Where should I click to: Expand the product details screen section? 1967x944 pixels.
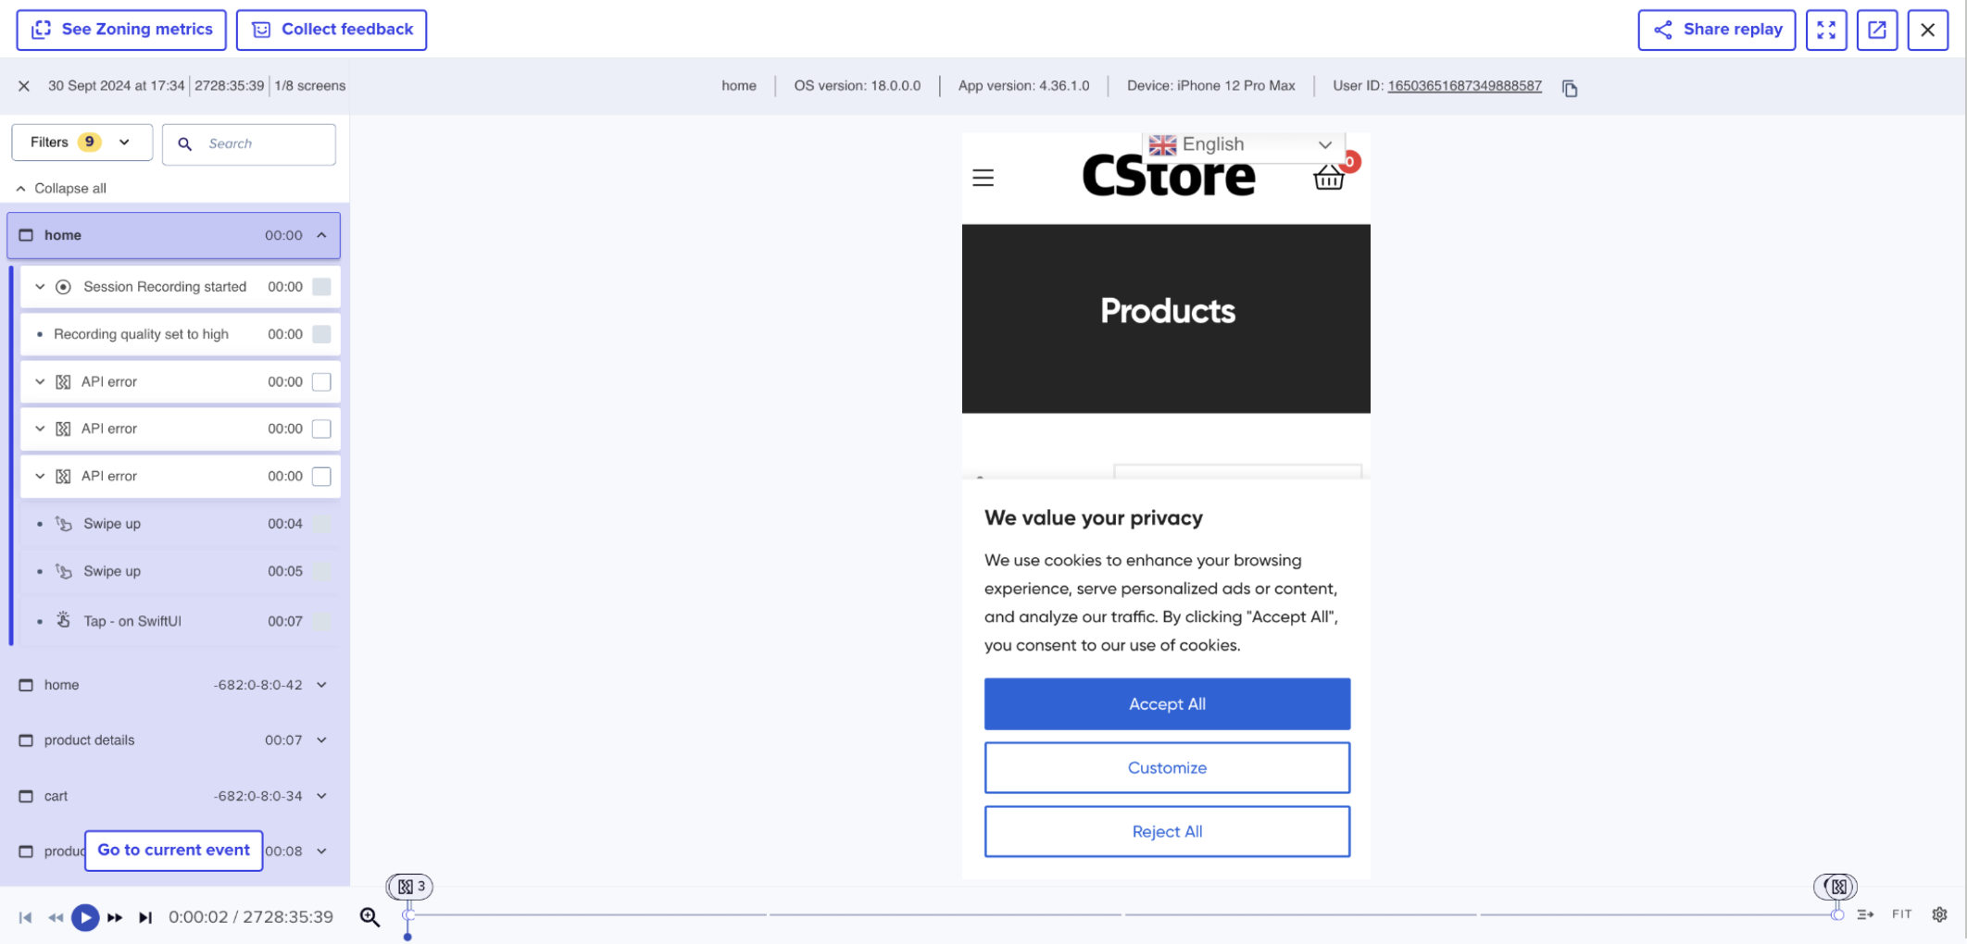pyautogui.click(x=321, y=740)
